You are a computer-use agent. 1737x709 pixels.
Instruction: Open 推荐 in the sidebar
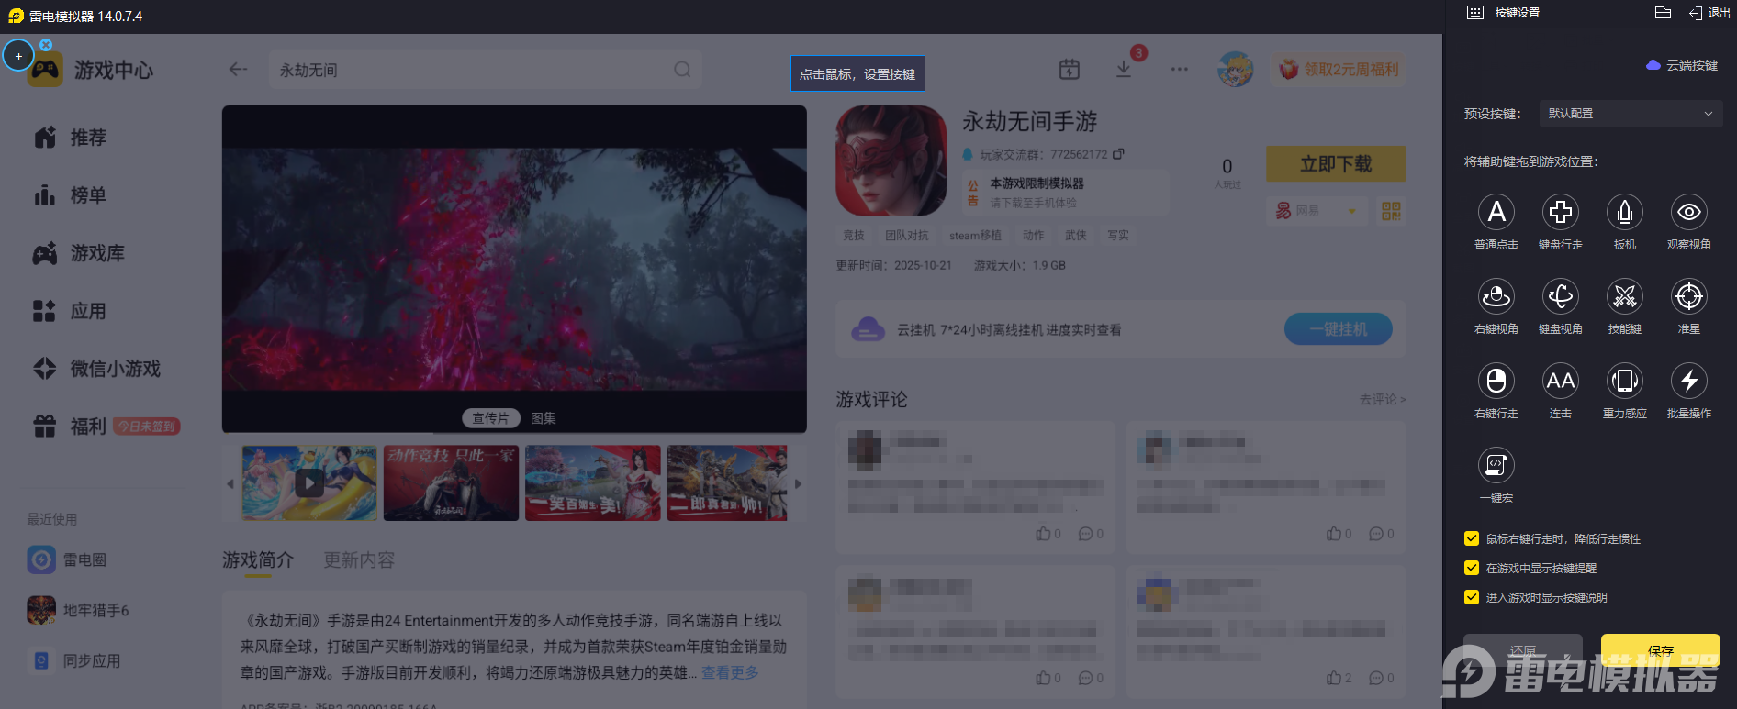point(71,138)
